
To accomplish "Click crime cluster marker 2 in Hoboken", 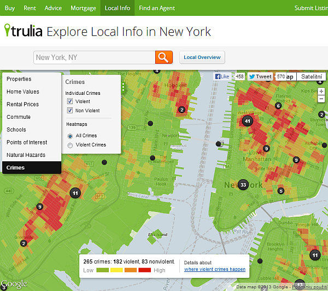I will tap(181, 110).
